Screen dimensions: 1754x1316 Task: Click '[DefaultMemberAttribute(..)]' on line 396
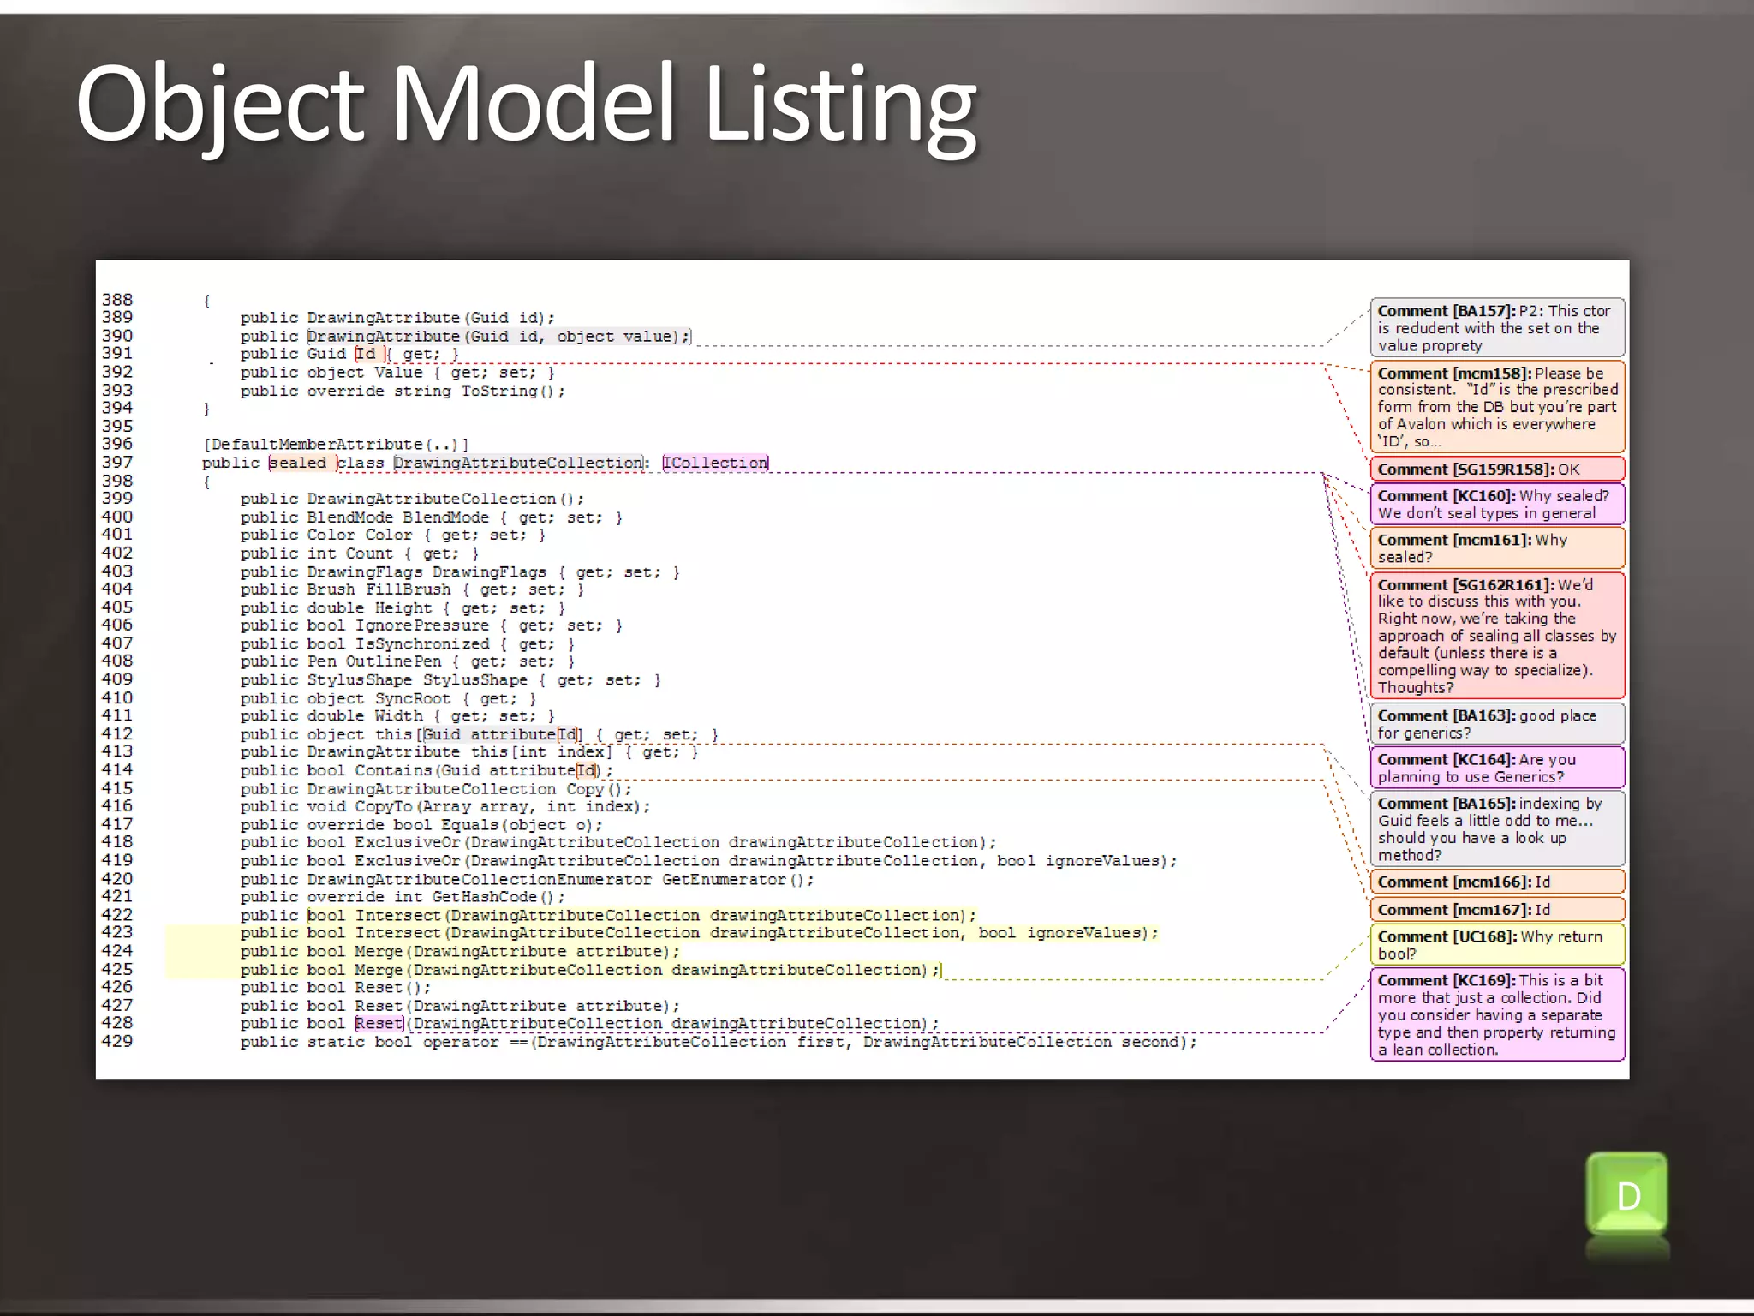click(336, 444)
